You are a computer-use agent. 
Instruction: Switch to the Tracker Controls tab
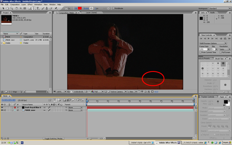pyautogui.click(x=208, y=97)
